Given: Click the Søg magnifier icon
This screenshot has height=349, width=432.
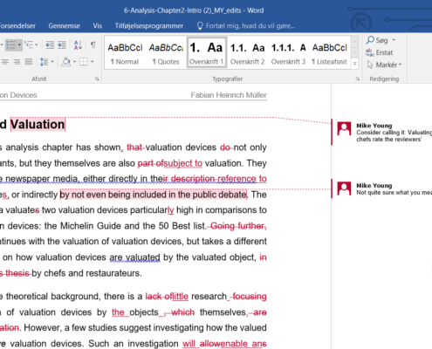Looking at the screenshot, I should [x=370, y=40].
